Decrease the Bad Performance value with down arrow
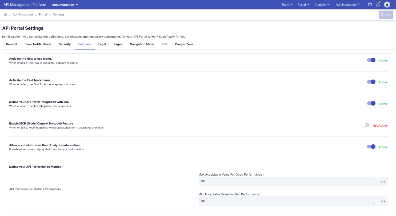The height and width of the screenshot is (216, 396). click(373, 203)
